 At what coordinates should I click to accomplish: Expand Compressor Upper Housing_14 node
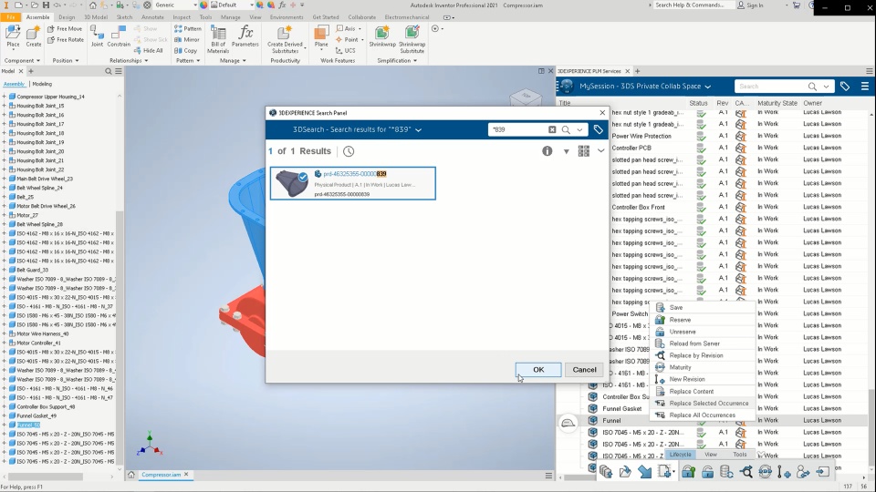5,97
